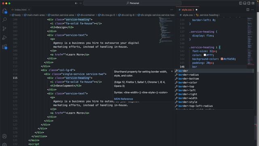Screen dimensions: 259x146
Task: Select the border-right suggestion
Action: (x=214, y=94)
